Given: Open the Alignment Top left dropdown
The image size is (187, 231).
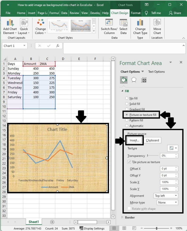Looking at the screenshot, I should point(166,196).
